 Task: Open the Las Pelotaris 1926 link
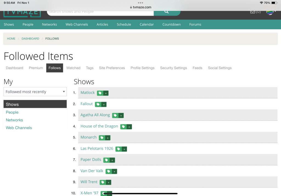97,148
